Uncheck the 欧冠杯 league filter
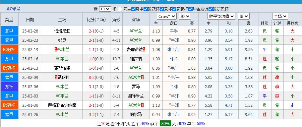302x127 pixels. (146, 9)
